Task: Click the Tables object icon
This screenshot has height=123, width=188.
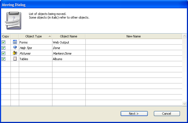Action: pos(15,59)
